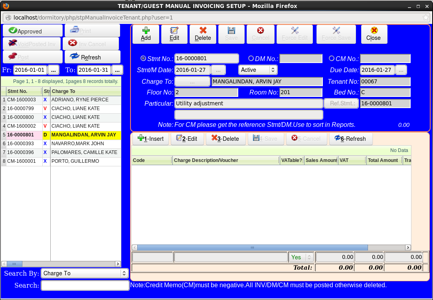The image size is (433, 300).
Task: Click the 6-Refresh button in detail toolbar
Action: coord(350,139)
